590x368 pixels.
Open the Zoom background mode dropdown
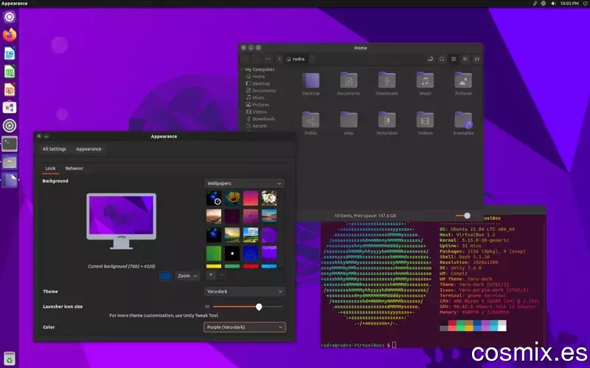[187, 276]
